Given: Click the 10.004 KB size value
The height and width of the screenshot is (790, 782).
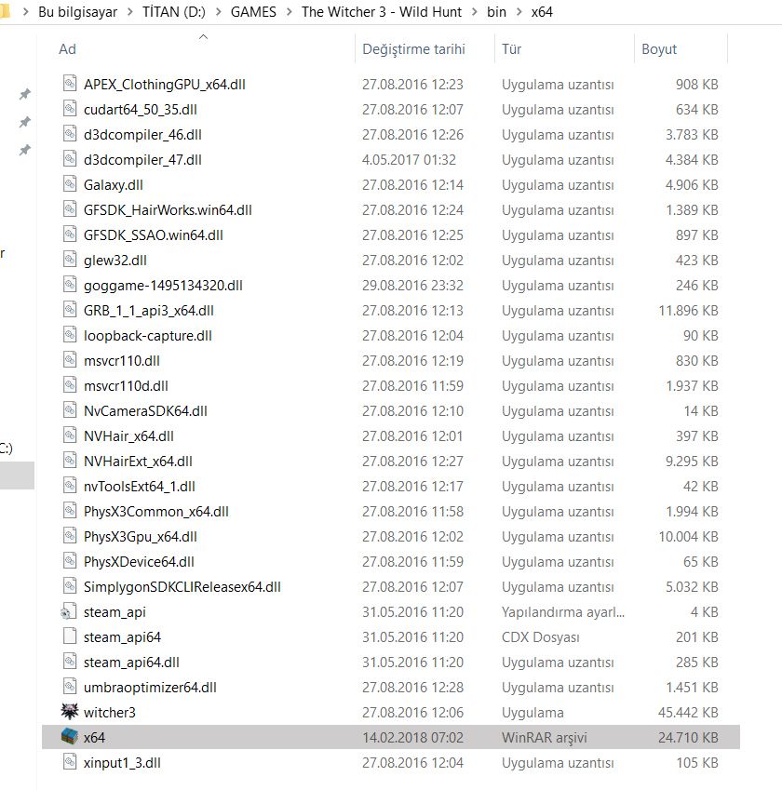Looking at the screenshot, I should click(688, 537).
